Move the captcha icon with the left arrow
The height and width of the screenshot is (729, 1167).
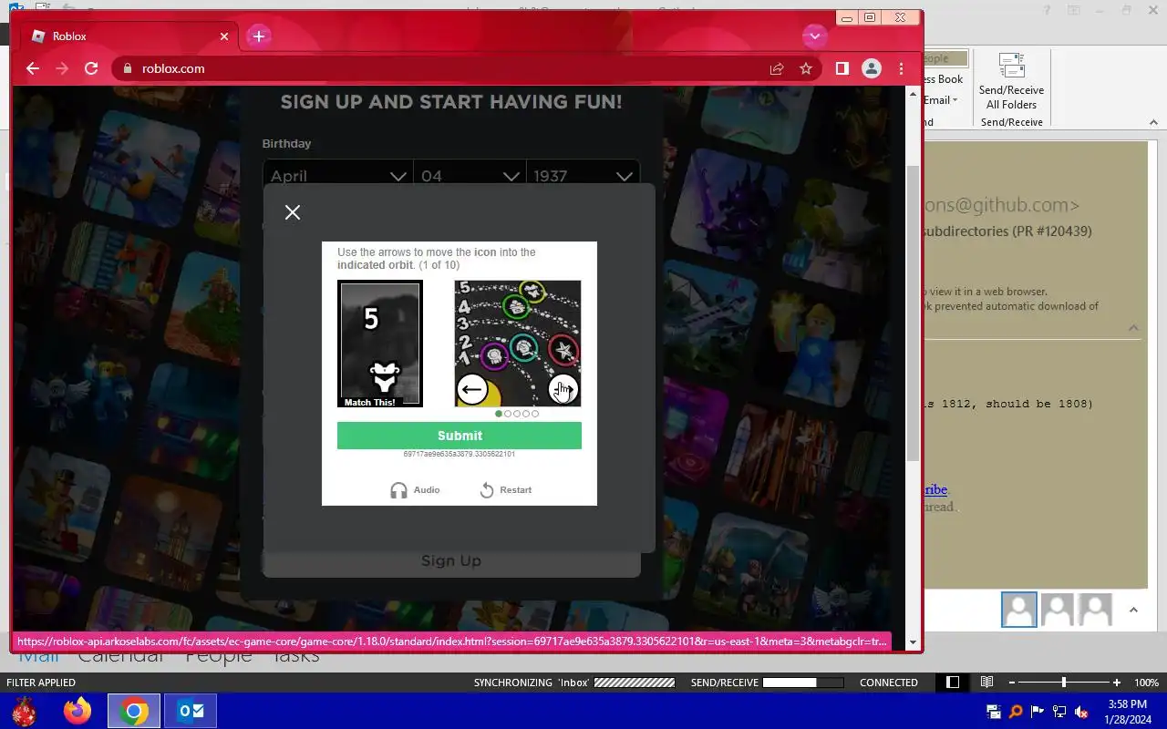coord(471,390)
